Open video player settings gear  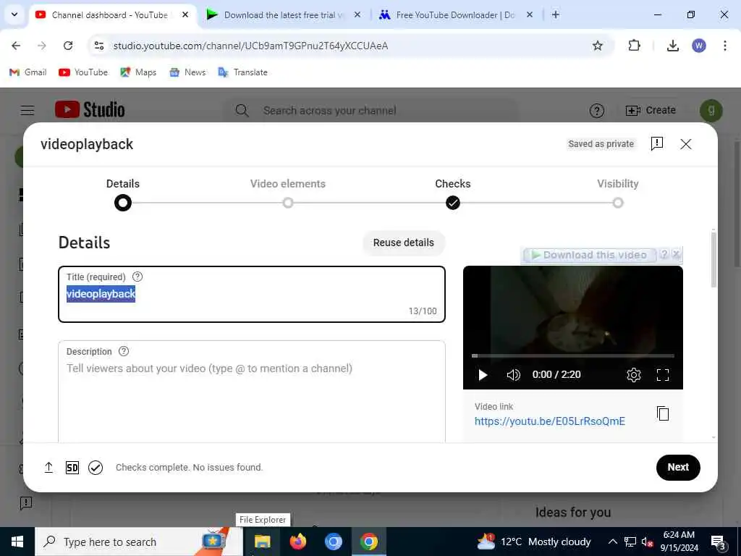tap(633, 375)
